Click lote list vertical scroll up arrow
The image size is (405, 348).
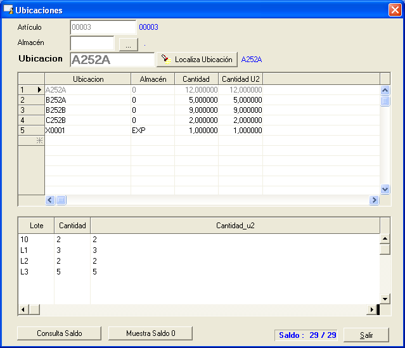[385, 239]
